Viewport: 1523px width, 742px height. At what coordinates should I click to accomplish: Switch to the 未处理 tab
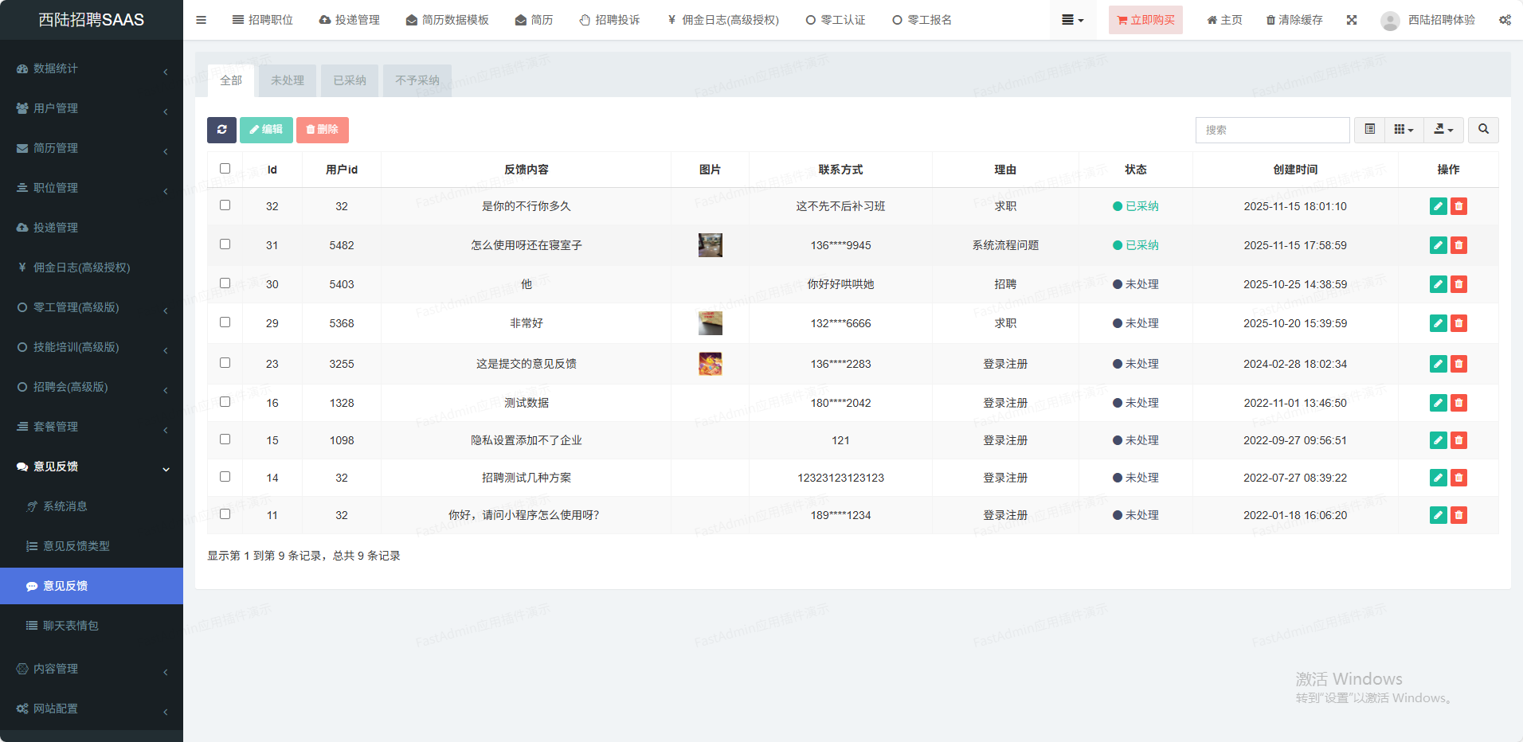pyautogui.click(x=288, y=80)
